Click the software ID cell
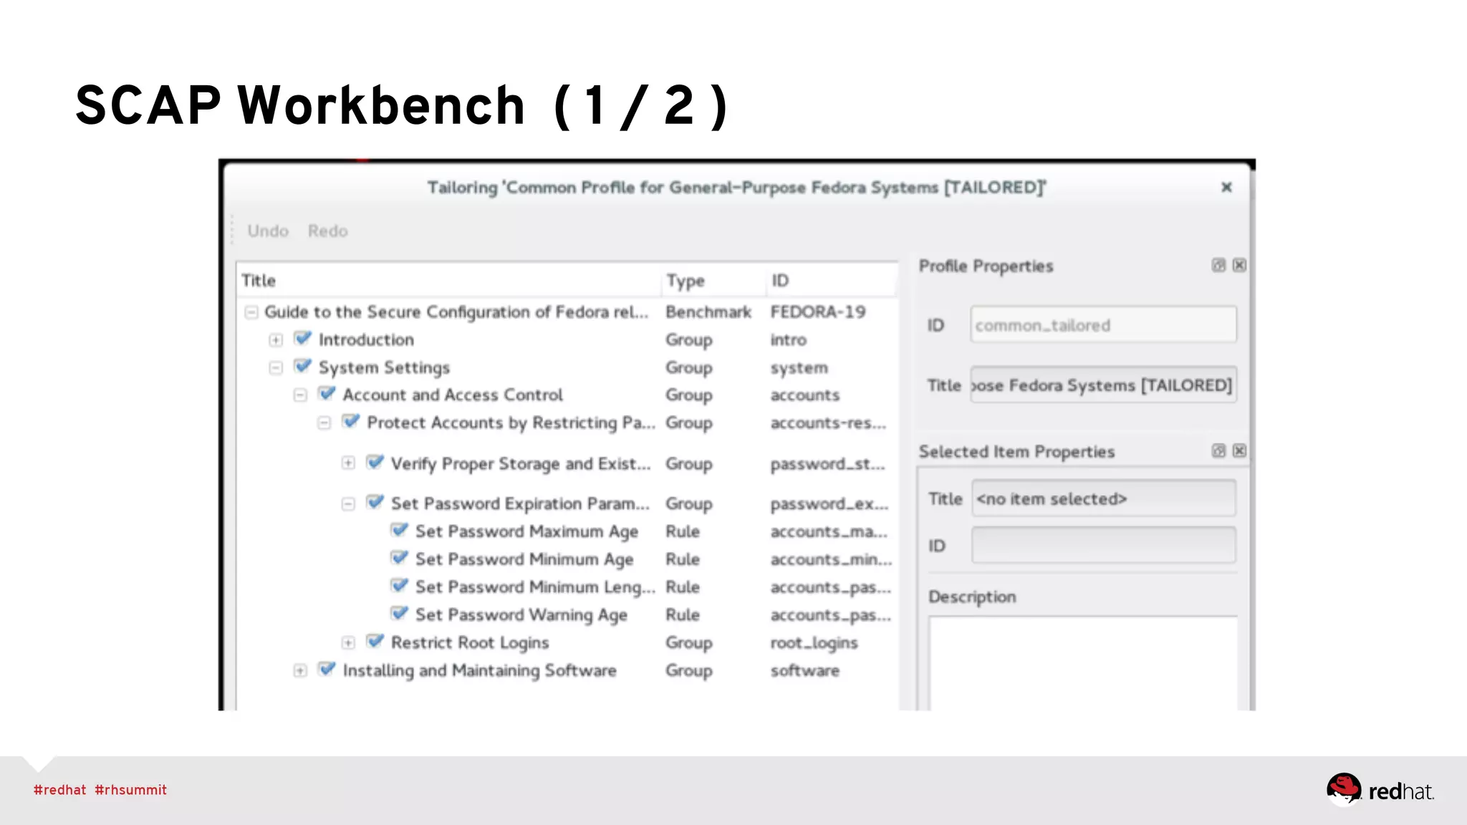This screenshot has width=1467, height=825. [x=805, y=670]
